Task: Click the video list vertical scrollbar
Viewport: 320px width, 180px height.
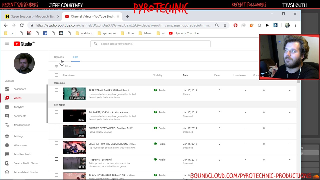Action: click(x=298, y=82)
